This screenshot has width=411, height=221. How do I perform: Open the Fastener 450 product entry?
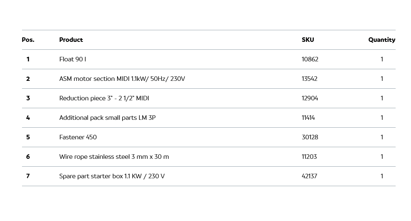[x=78, y=137]
